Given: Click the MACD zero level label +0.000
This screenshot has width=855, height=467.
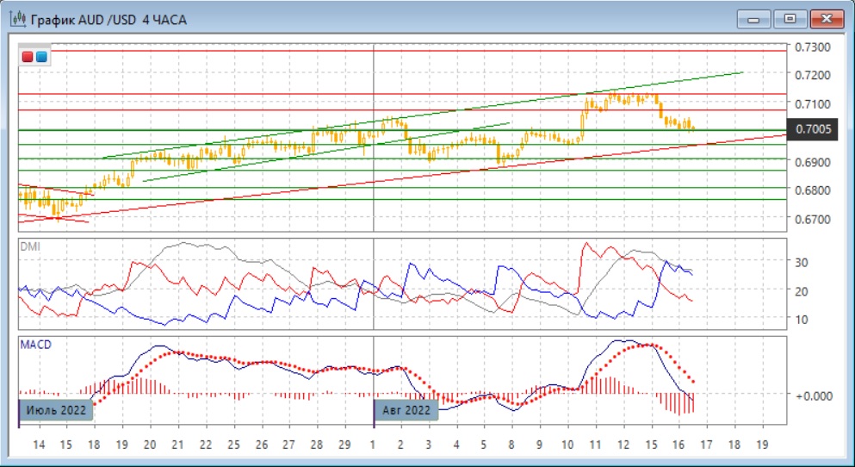Looking at the screenshot, I should tap(814, 395).
